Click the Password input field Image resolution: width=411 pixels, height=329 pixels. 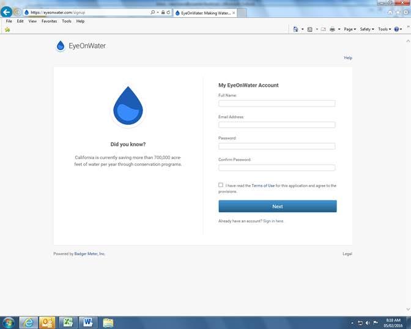(277, 146)
